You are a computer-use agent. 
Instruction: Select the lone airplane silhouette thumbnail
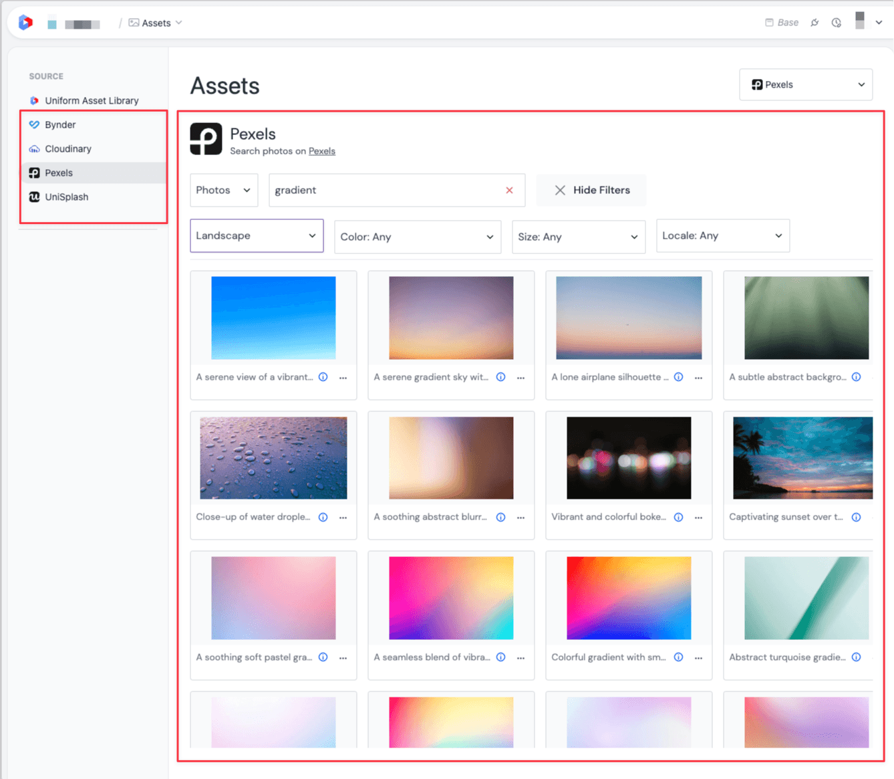coord(629,318)
